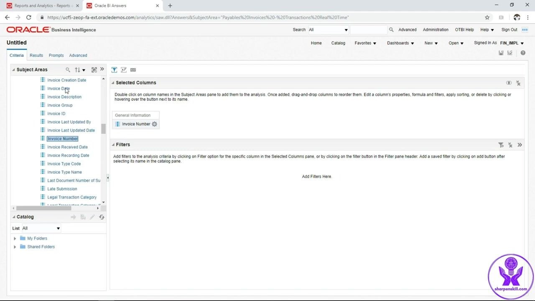
Task: Click the Subject Areas vertical scrollbar thumb
Action: coord(103,129)
